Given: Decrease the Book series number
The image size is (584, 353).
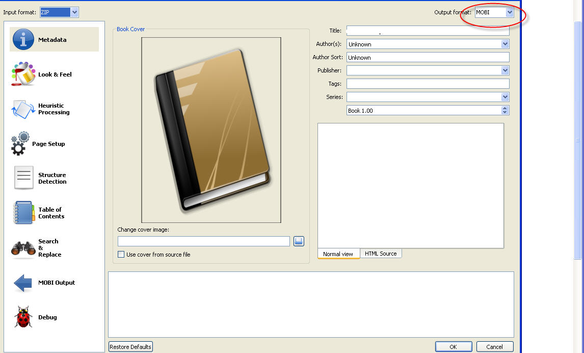Looking at the screenshot, I should (505, 112).
